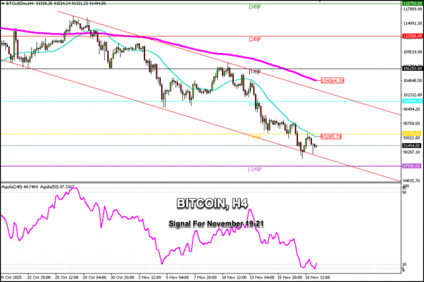This screenshot has height=282, width=424.
Task: Click the 104064.39 moving average label
Action: click(333, 81)
